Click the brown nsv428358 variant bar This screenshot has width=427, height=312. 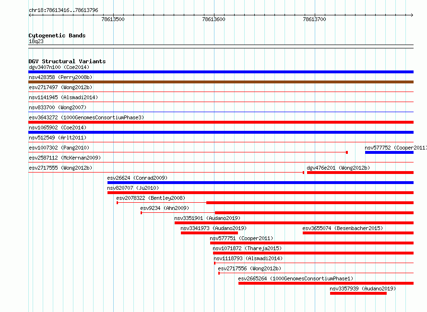[x=221, y=82]
